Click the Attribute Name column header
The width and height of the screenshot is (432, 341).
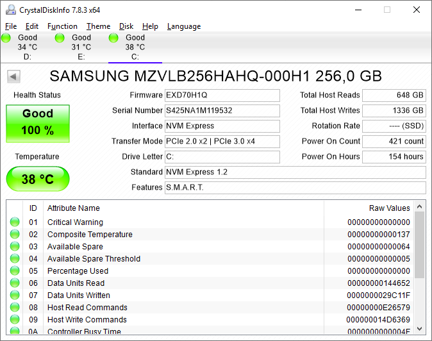pyautogui.click(x=183, y=208)
